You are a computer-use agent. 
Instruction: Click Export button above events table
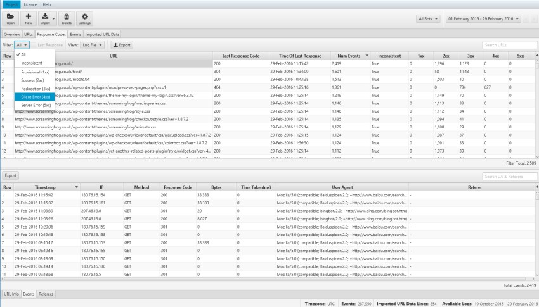pos(10,175)
